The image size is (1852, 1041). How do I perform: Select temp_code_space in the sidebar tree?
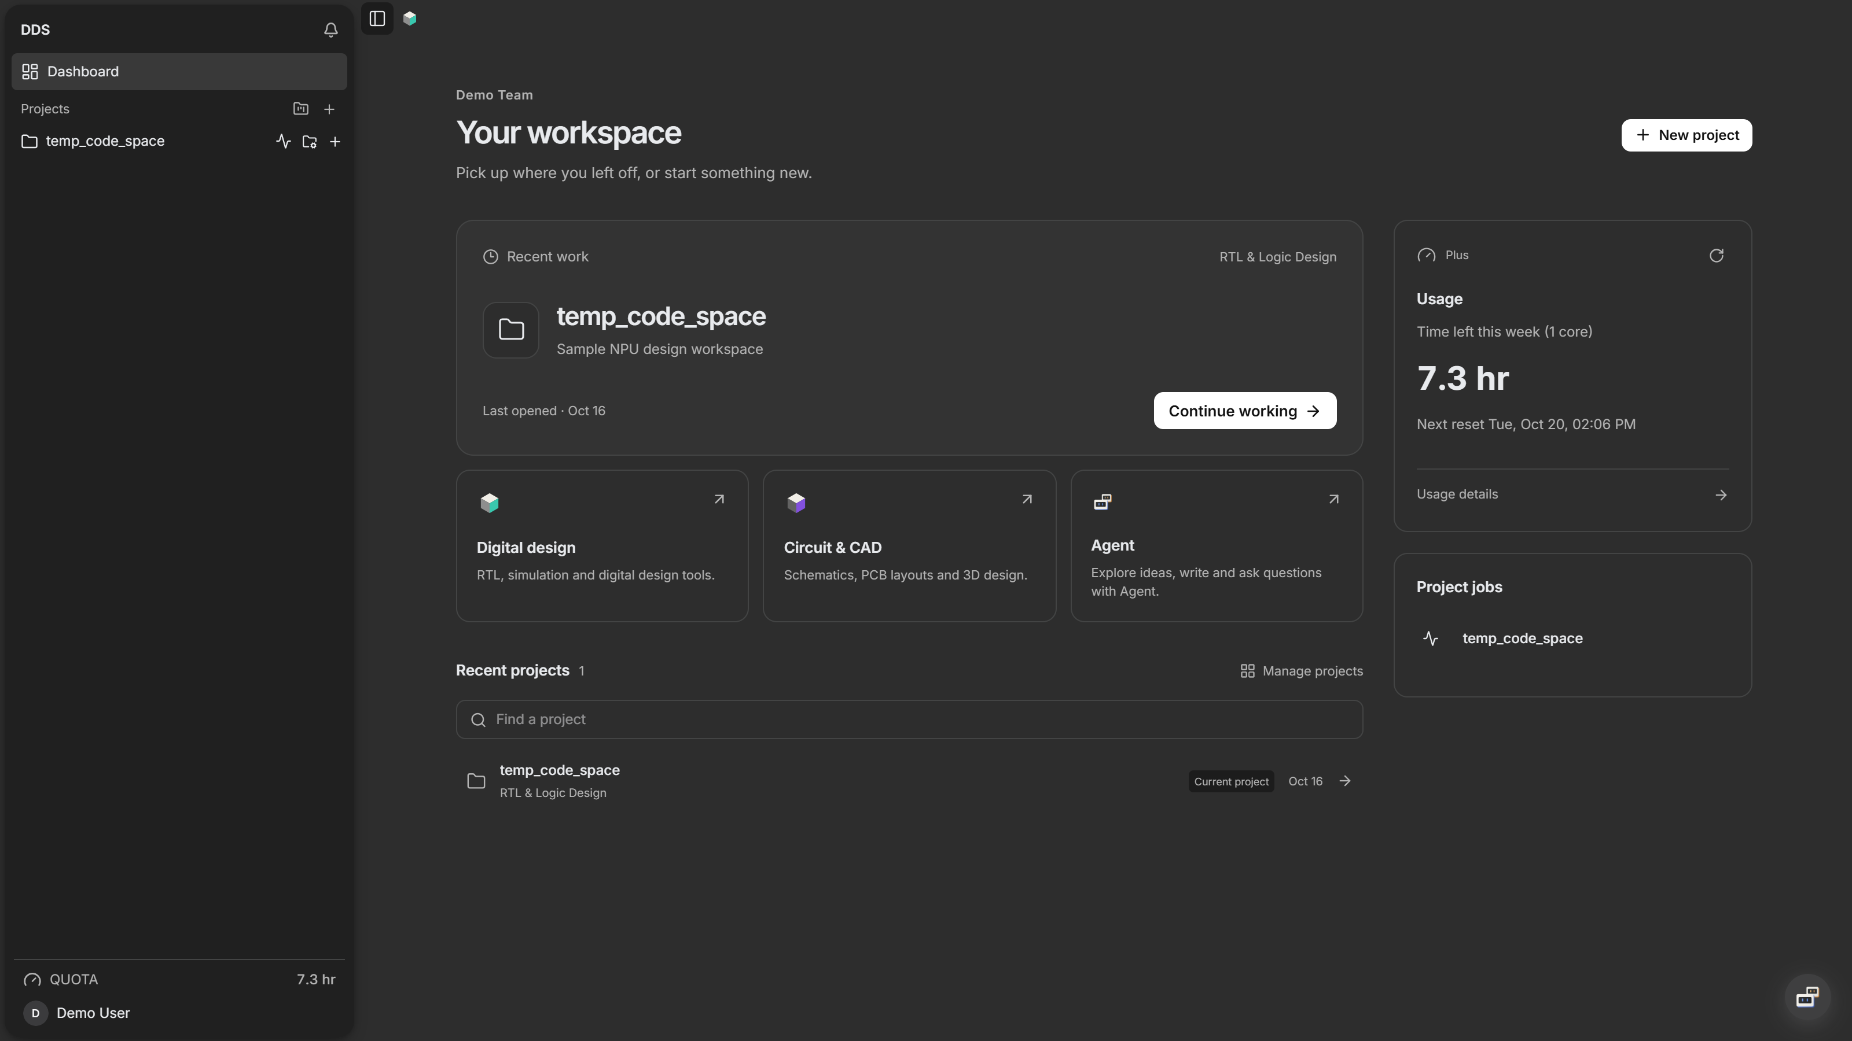coord(105,141)
